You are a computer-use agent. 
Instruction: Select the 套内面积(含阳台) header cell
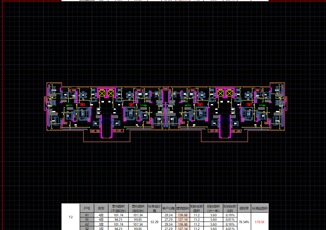point(138,208)
